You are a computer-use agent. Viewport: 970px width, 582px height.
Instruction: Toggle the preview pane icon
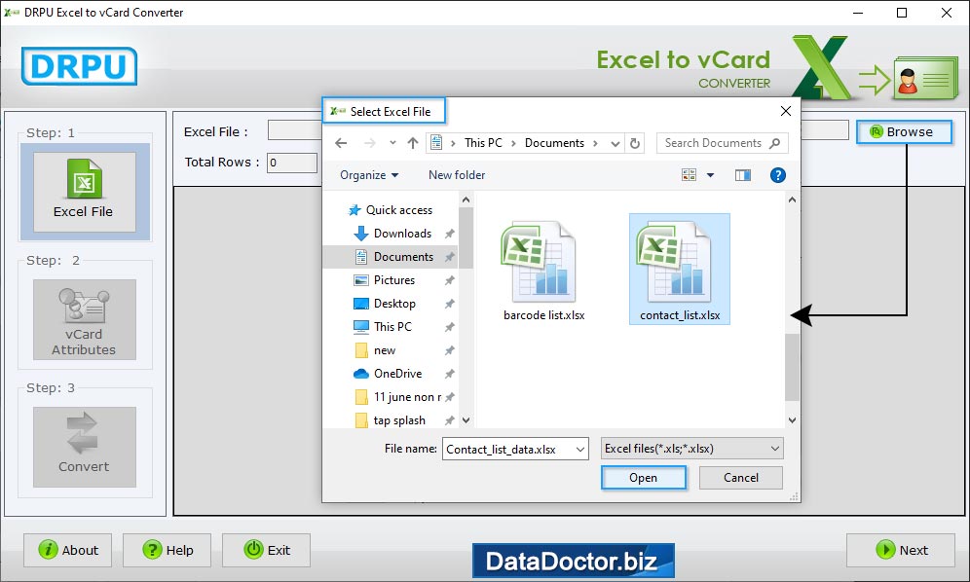(743, 175)
